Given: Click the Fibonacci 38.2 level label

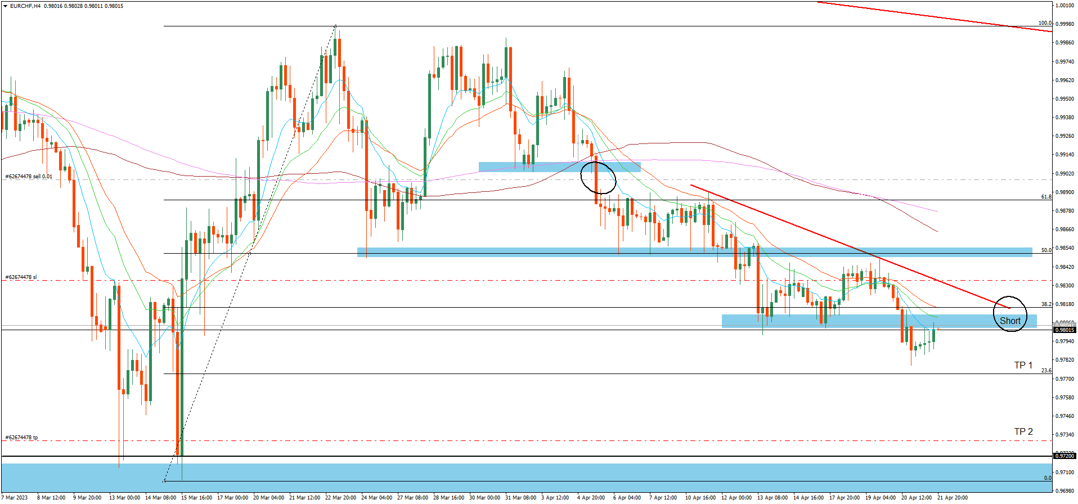Looking at the screenshot, I should coord(1046,304).
